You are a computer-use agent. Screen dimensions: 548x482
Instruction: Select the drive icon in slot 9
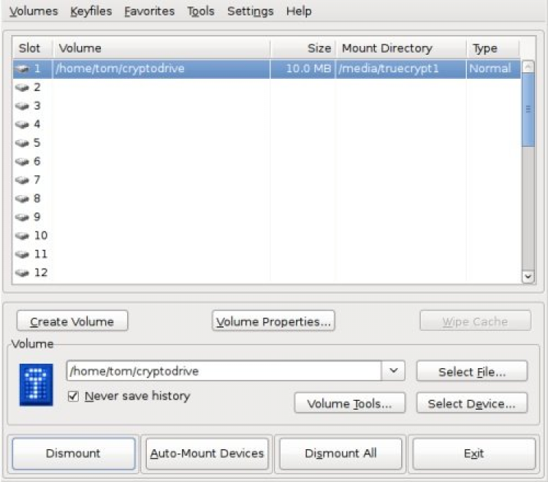[22, 217]
